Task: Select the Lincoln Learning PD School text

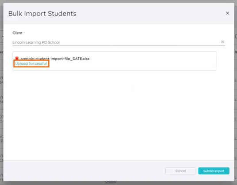Action: tap(36, 42)
